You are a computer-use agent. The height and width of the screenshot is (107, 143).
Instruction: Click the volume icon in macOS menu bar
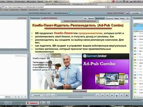coord(128,1)
